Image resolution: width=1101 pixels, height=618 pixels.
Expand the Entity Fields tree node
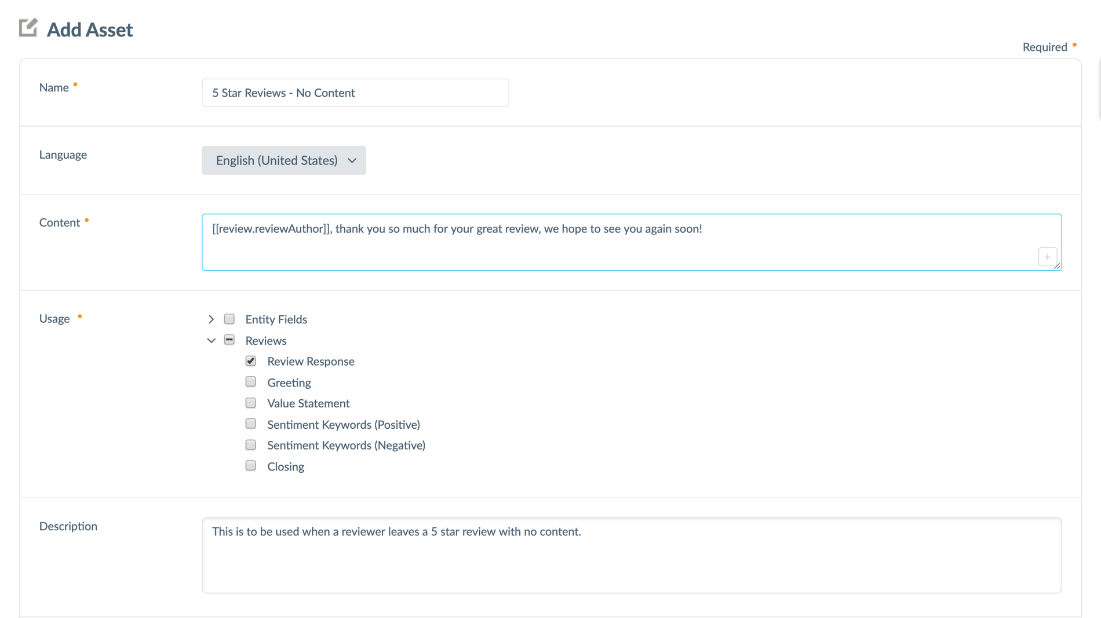click(211, 319)
